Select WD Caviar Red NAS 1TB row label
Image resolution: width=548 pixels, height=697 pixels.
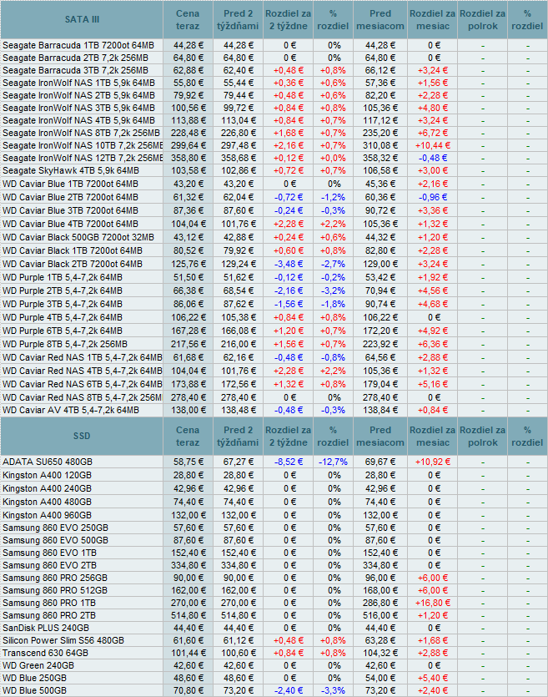pos(82,357)
